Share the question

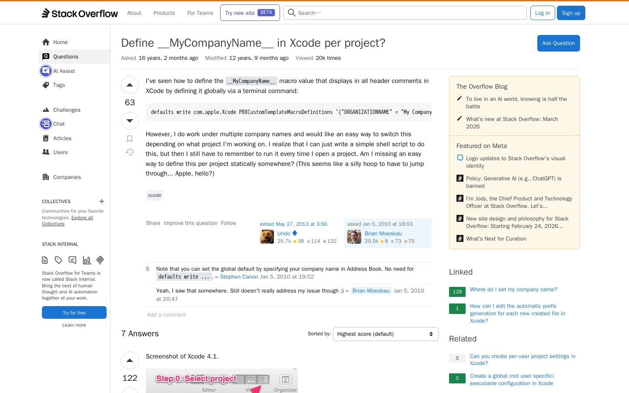[x=153, y=223]
